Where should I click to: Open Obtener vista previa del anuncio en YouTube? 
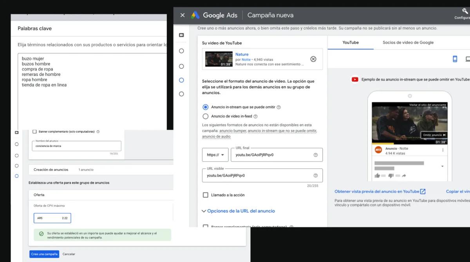(x=377, y=192)
